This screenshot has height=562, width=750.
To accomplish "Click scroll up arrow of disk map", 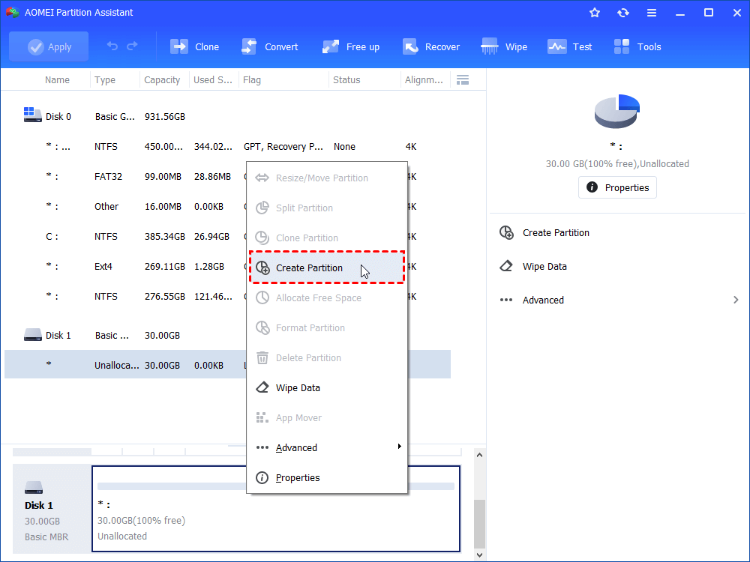I will click(x=480, y=455).
